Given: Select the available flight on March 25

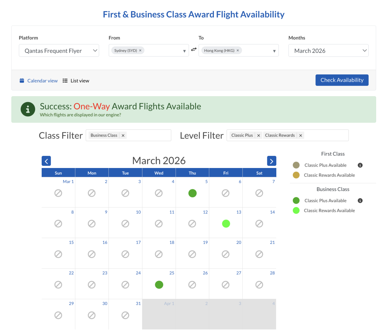Looking at the screenshot, I should point(159,285).
